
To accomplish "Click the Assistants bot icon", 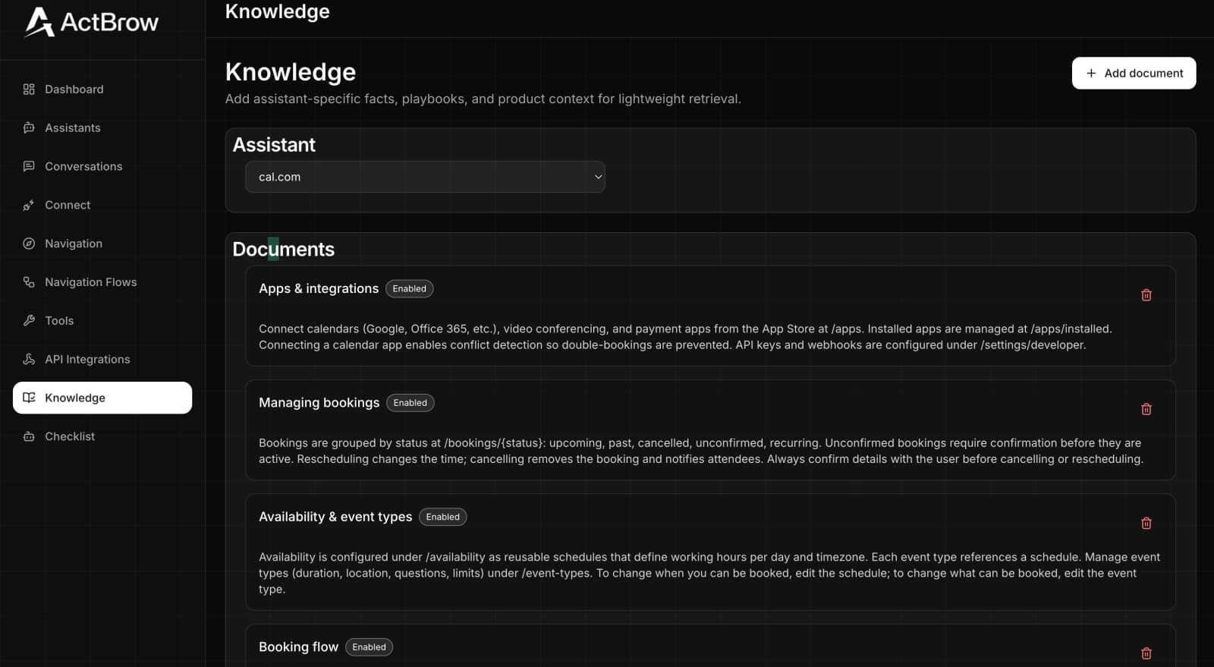I will 29,127.
